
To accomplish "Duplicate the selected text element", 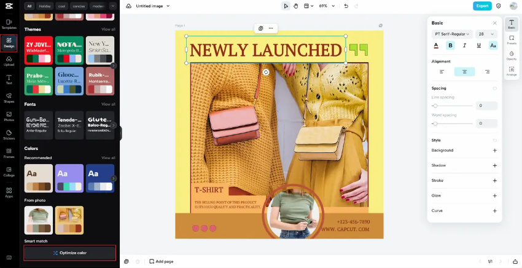I will click(260, 28).
